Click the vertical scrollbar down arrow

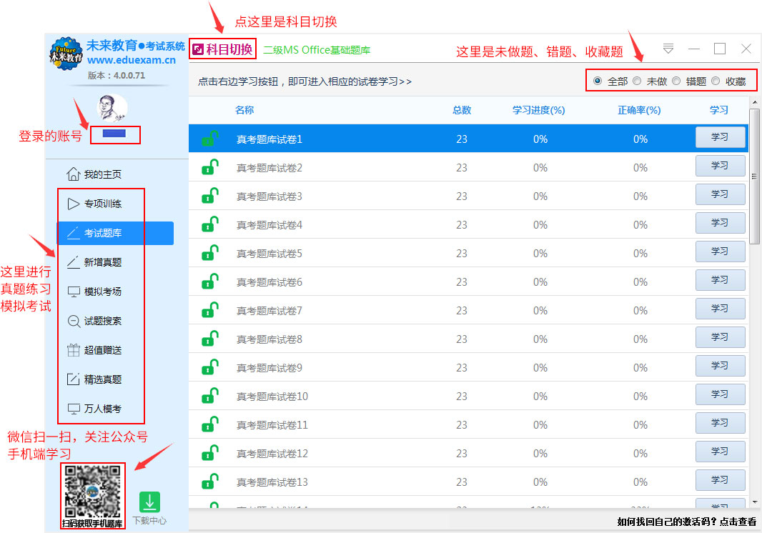point(754,503)
